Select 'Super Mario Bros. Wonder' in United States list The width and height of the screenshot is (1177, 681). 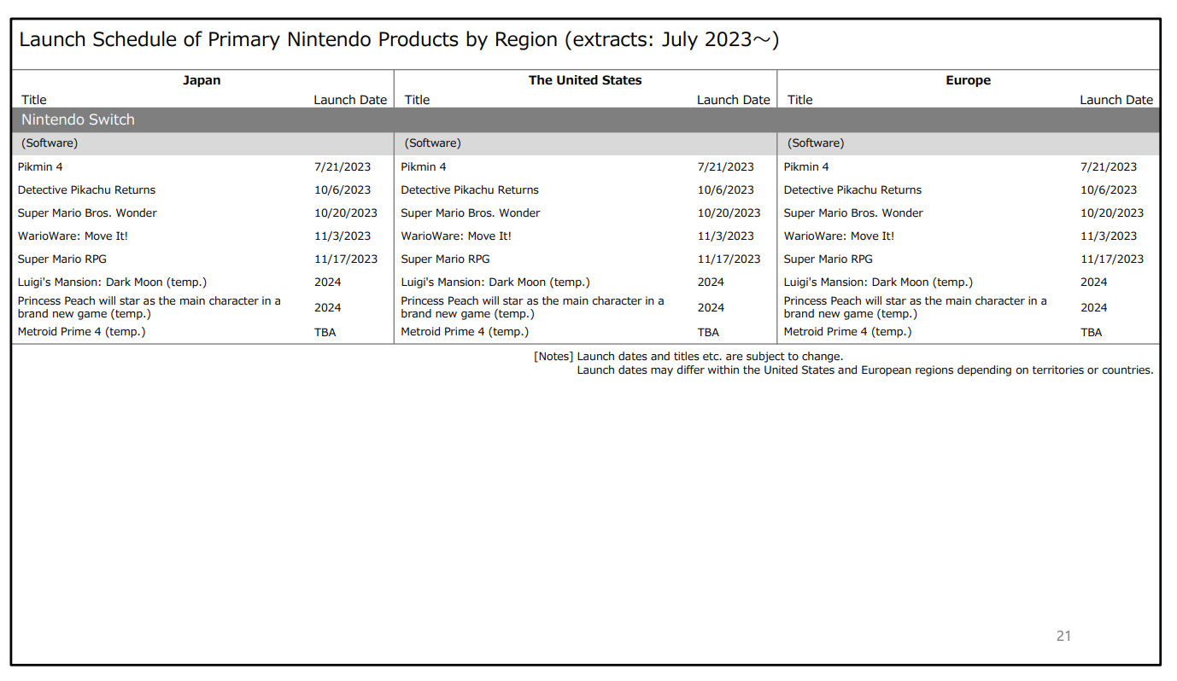coord(471,213)
